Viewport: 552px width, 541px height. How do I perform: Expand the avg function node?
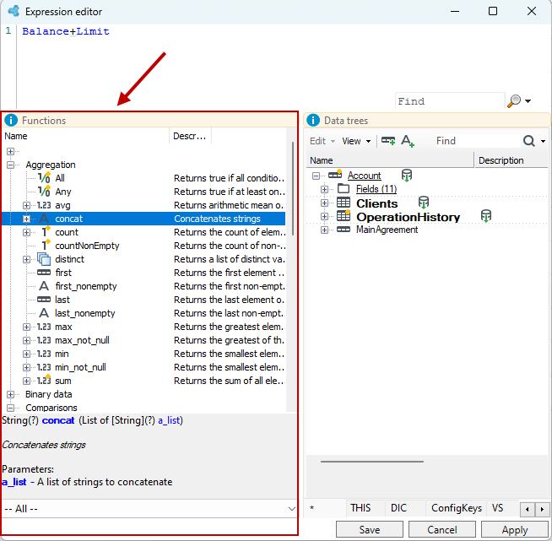pos(26,205)
